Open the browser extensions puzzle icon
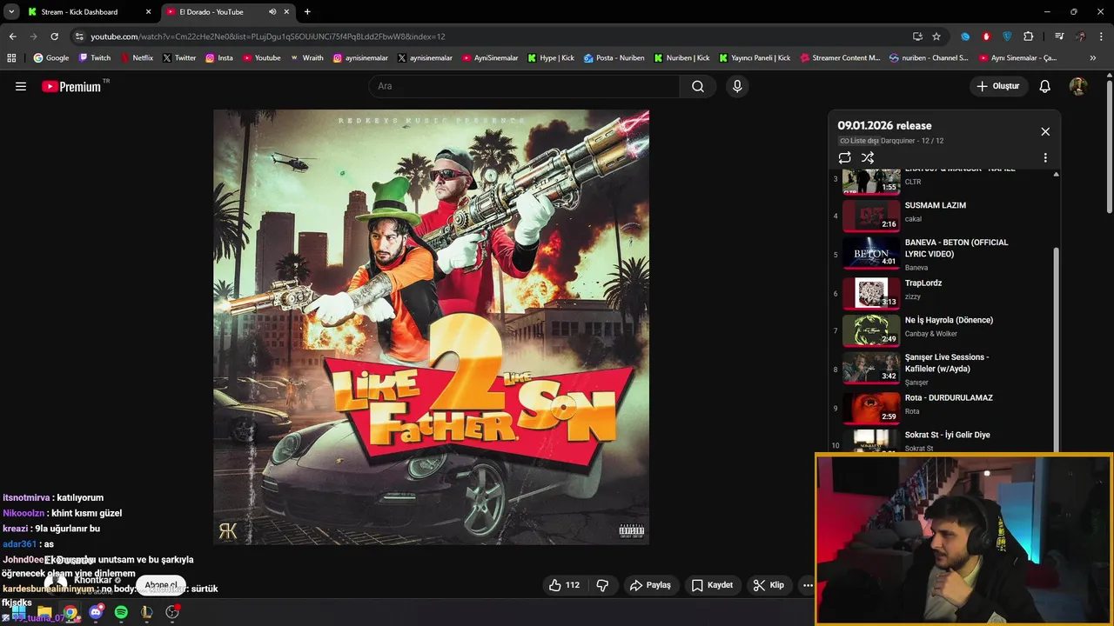Screen dimensions: 1114x626 [x=1029, y=37]
